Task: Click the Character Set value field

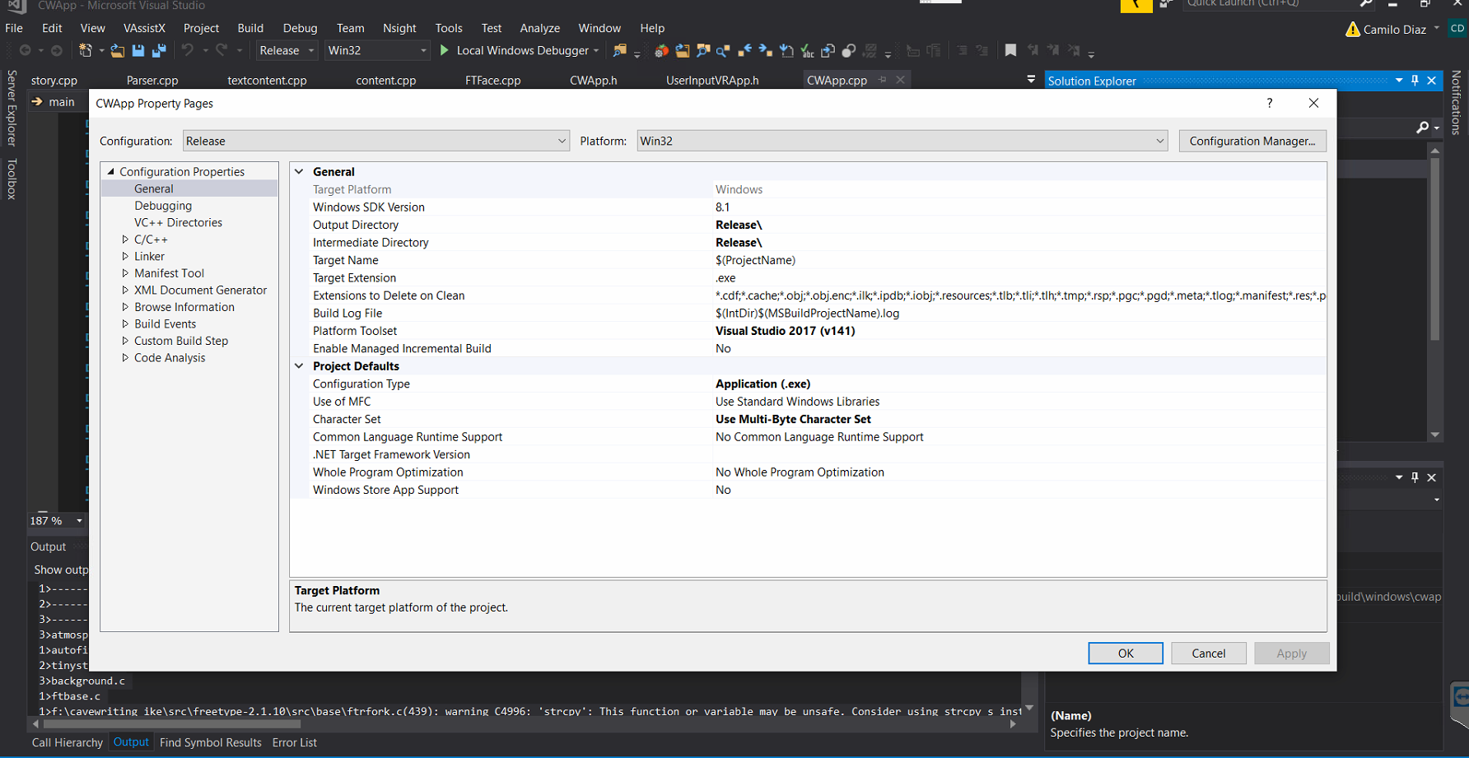Action: click(1019, 419)
